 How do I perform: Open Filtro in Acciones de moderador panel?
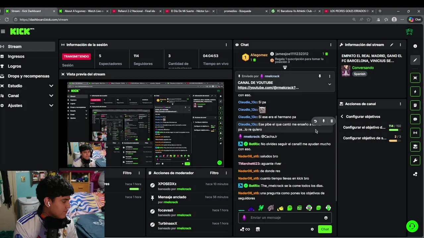214,173
